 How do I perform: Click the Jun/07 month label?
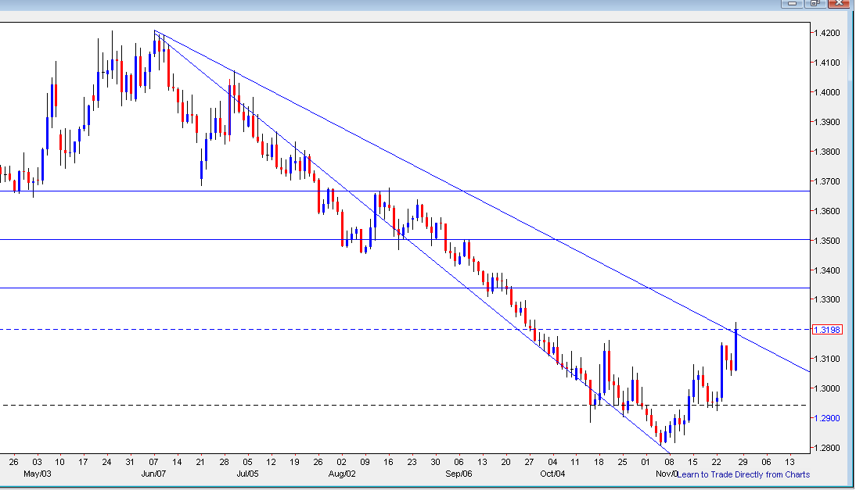(153, 474)
